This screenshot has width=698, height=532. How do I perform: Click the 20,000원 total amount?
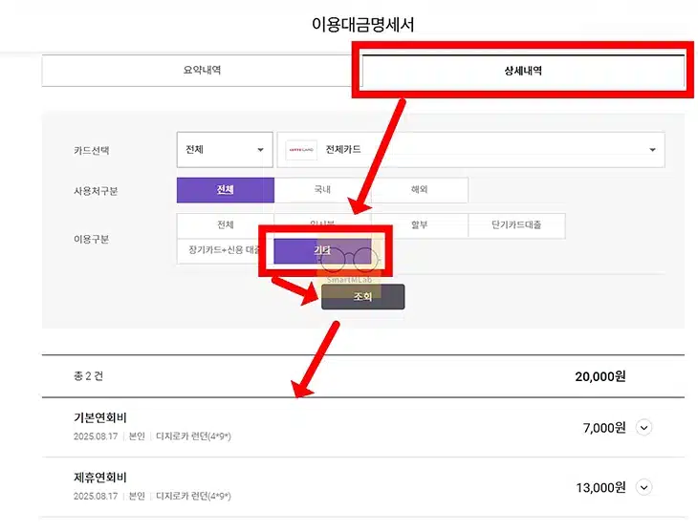coord(600,376)
